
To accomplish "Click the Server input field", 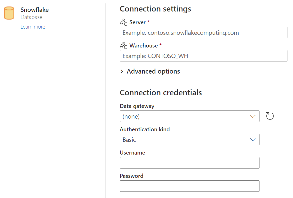I will point(203,32).
